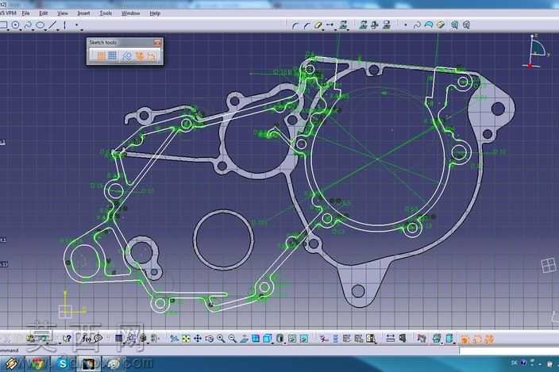This screenshot has width=559, height=372.
Task: Open the Skype taskbar icon
Action: 63,364
